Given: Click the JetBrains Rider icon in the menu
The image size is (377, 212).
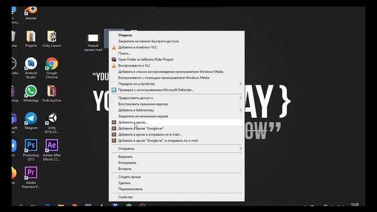Looking at the screenshot, I should tap(114, 59).
